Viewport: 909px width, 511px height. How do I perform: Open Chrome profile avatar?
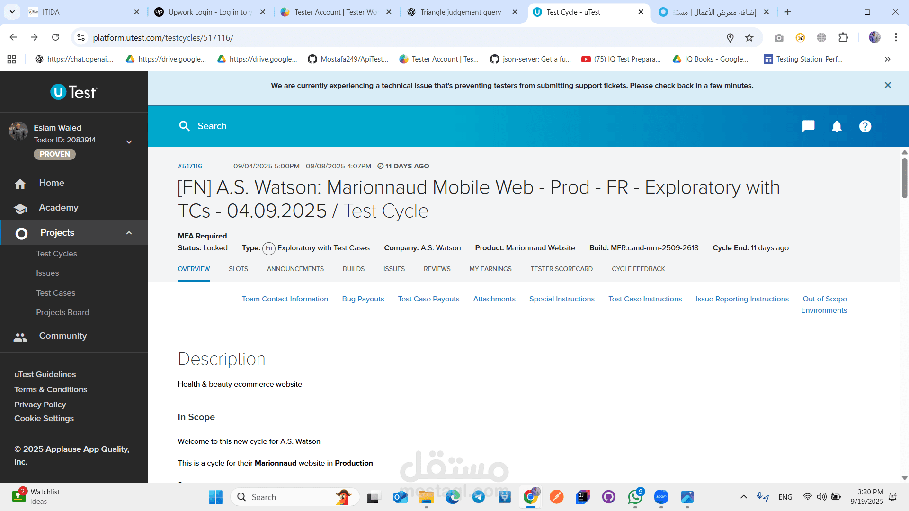point(874,37)
